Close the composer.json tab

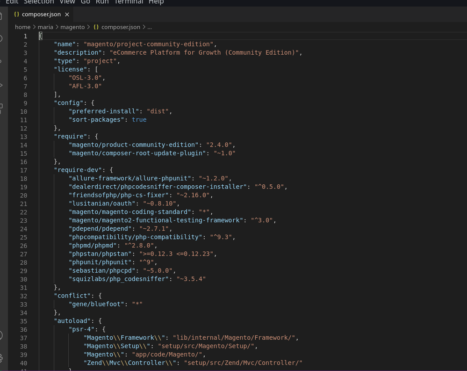point(67,15)
